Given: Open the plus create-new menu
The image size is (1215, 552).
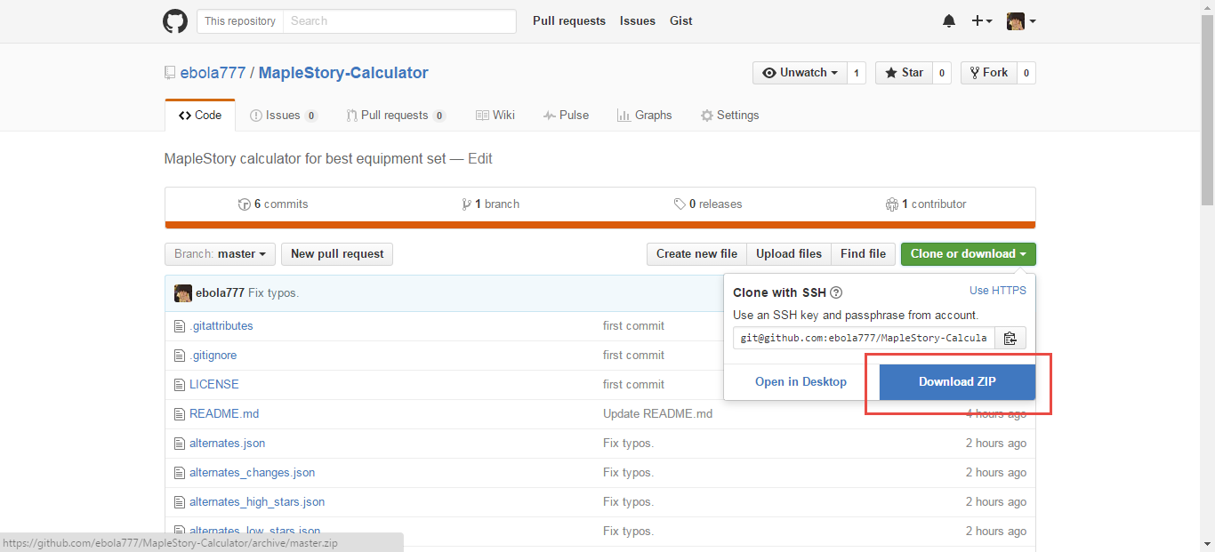Looking at the screenshot, I should [x=982, y=21].
